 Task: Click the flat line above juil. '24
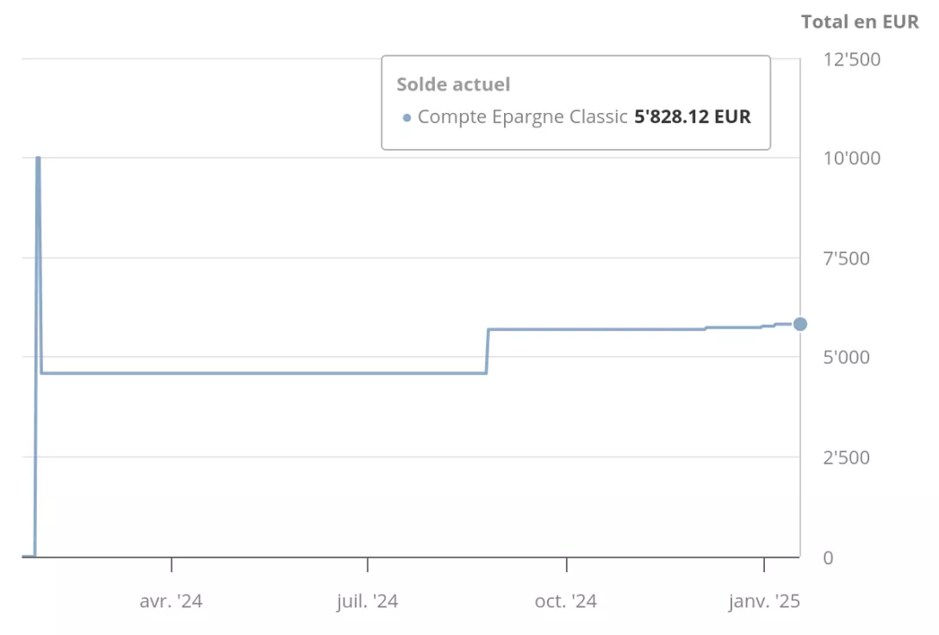pyautogui.click(x=367, y=373)
